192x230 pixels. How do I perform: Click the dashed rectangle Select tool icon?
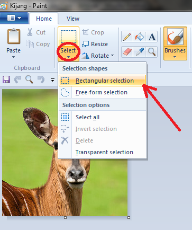point(68,37)
